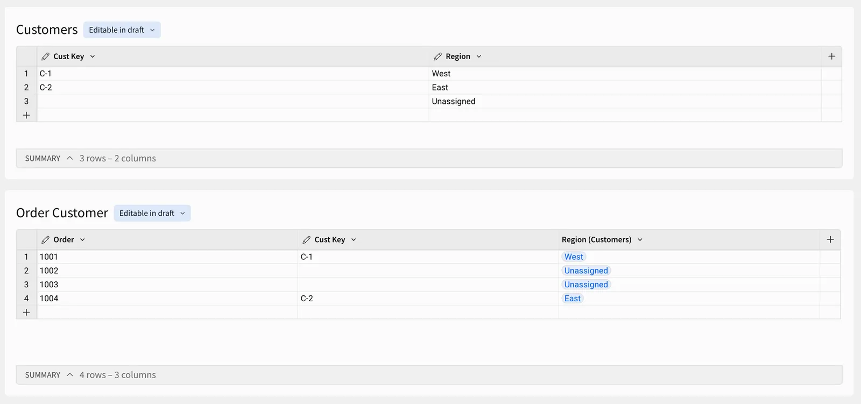This screenshot has width=861, height=404.
Task: Click the Order Customer table title
Action: [62, 214]
